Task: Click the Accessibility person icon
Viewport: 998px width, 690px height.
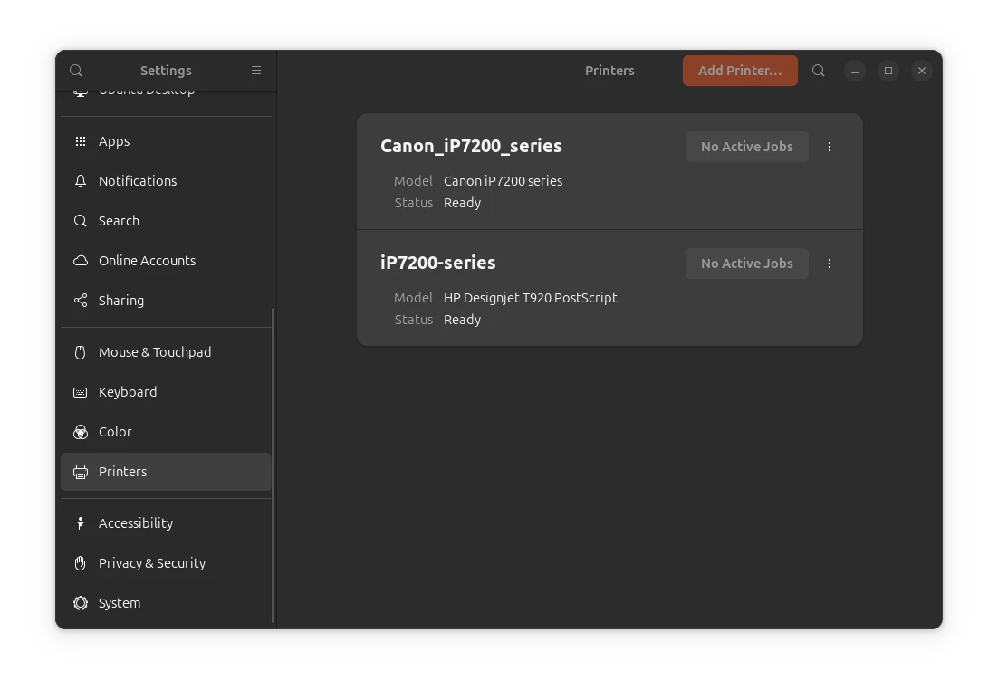Action: [x=81, y=523]
